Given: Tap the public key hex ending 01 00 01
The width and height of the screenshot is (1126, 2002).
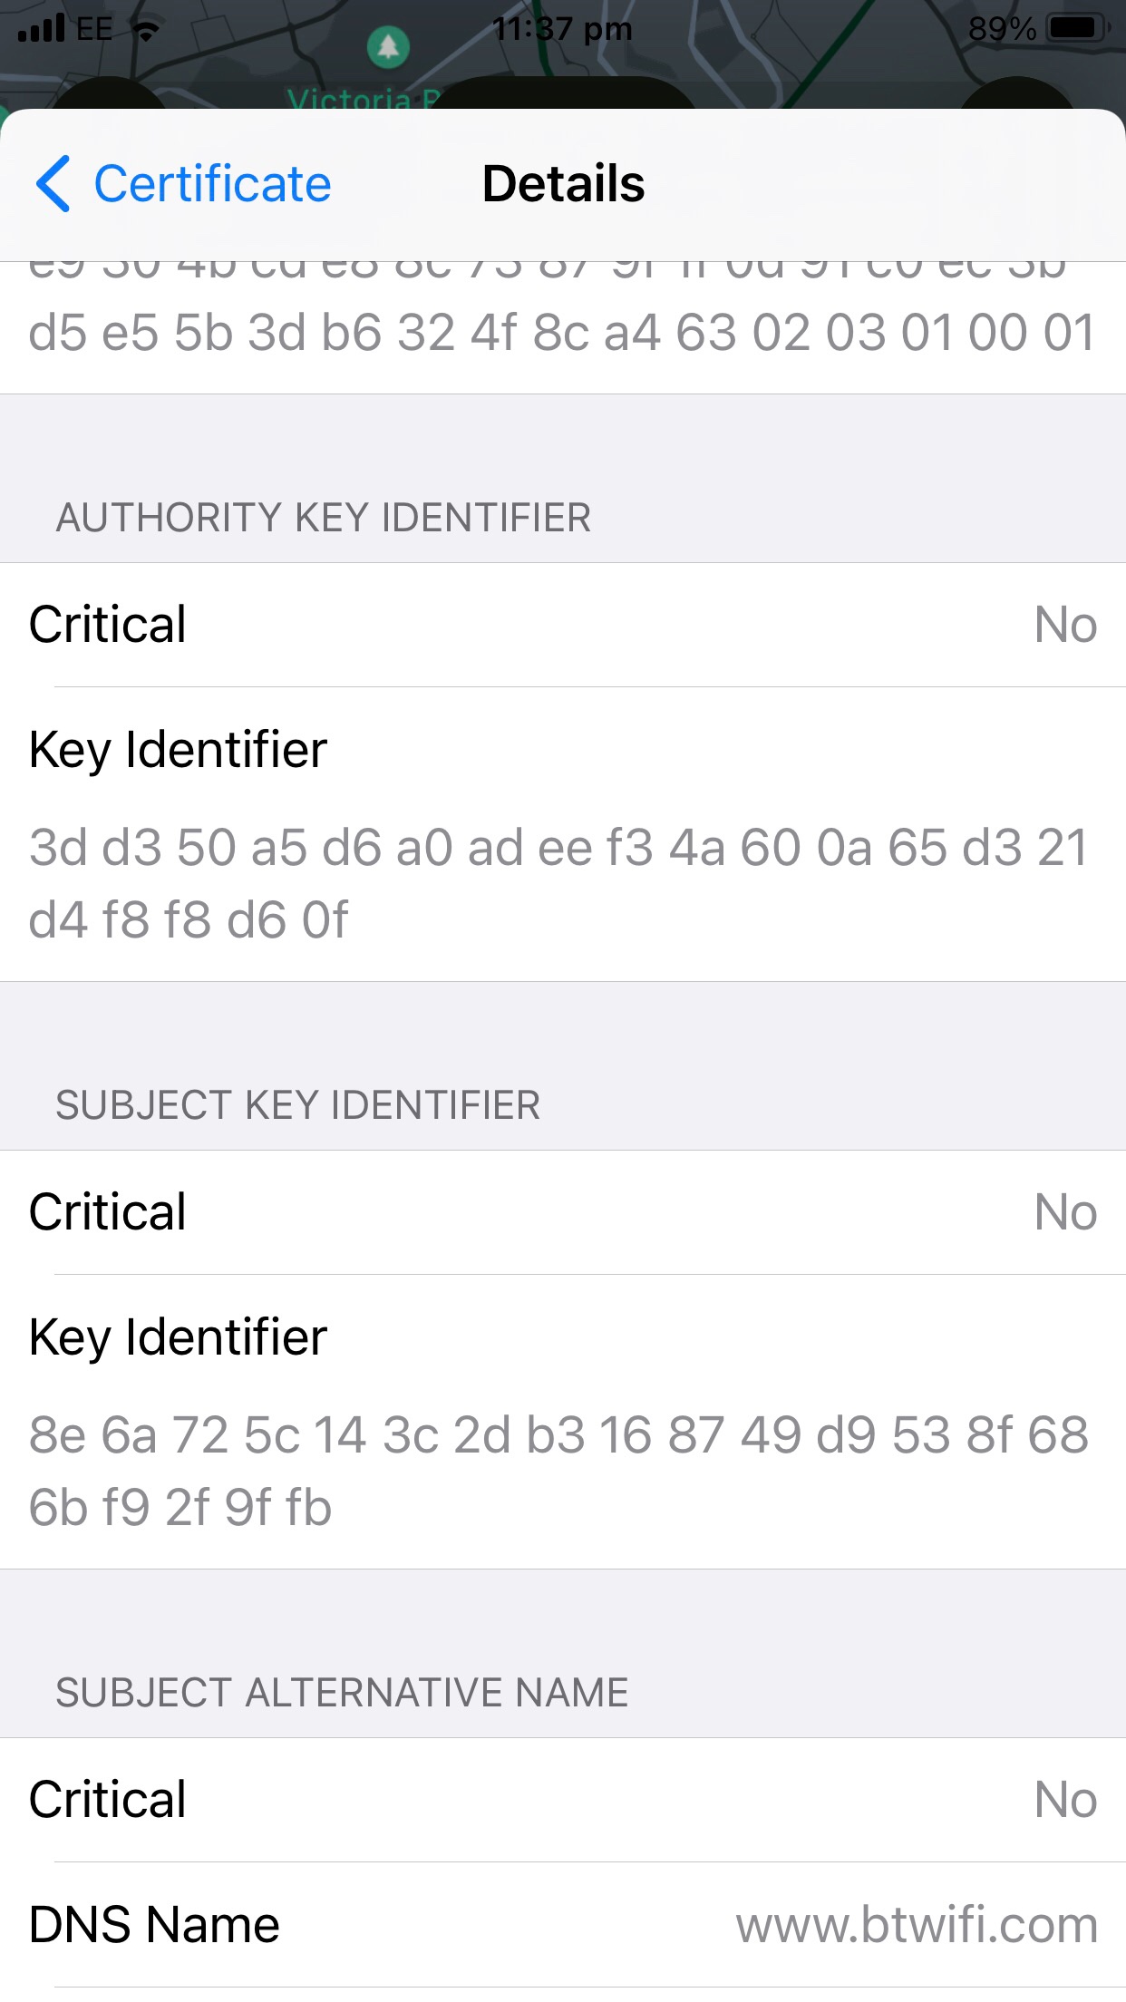Looking at the screenshot, I should 562,332.
